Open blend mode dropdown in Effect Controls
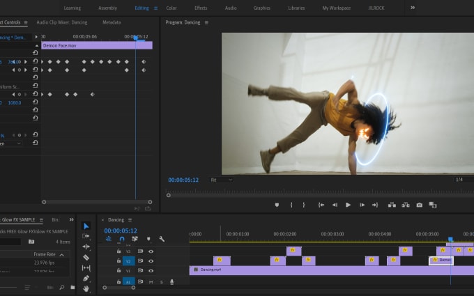Viewport: 474px width, 296px height. coord(11,143)
